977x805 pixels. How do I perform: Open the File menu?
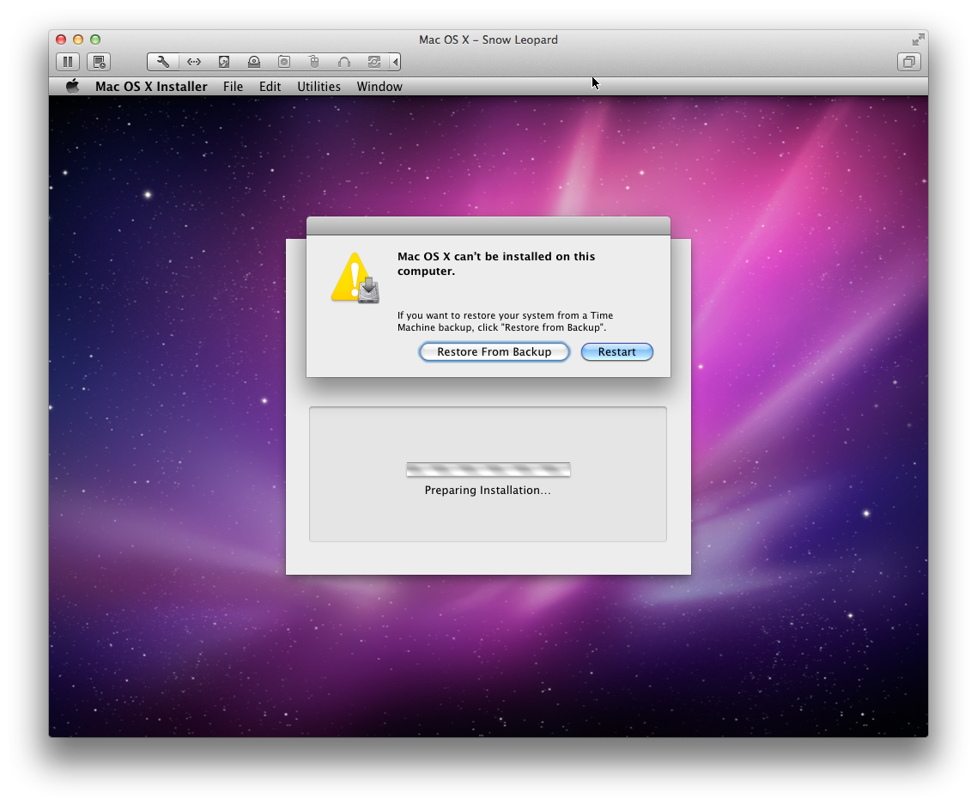[x=233, y=87]
